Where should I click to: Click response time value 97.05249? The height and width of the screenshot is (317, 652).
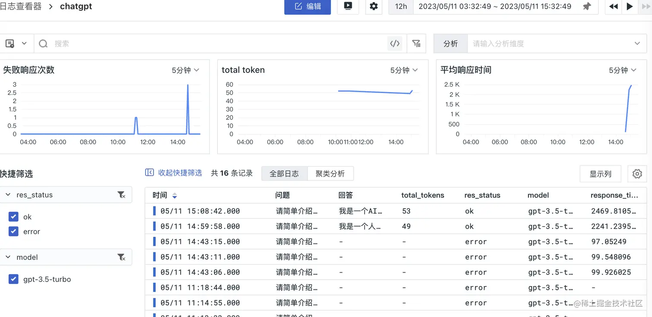point(609,242)
